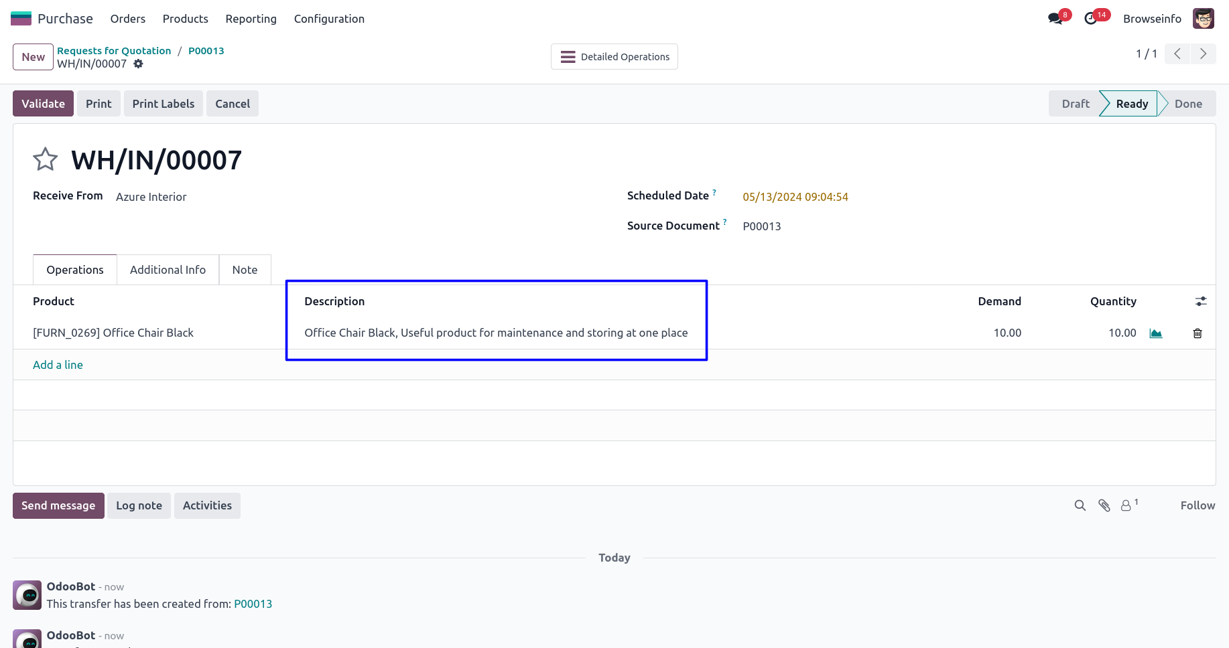Image resolution: width=1229 pixels, height=648 pixels.
Task: Go to next record arrow
Action: tap(1203, 54)
